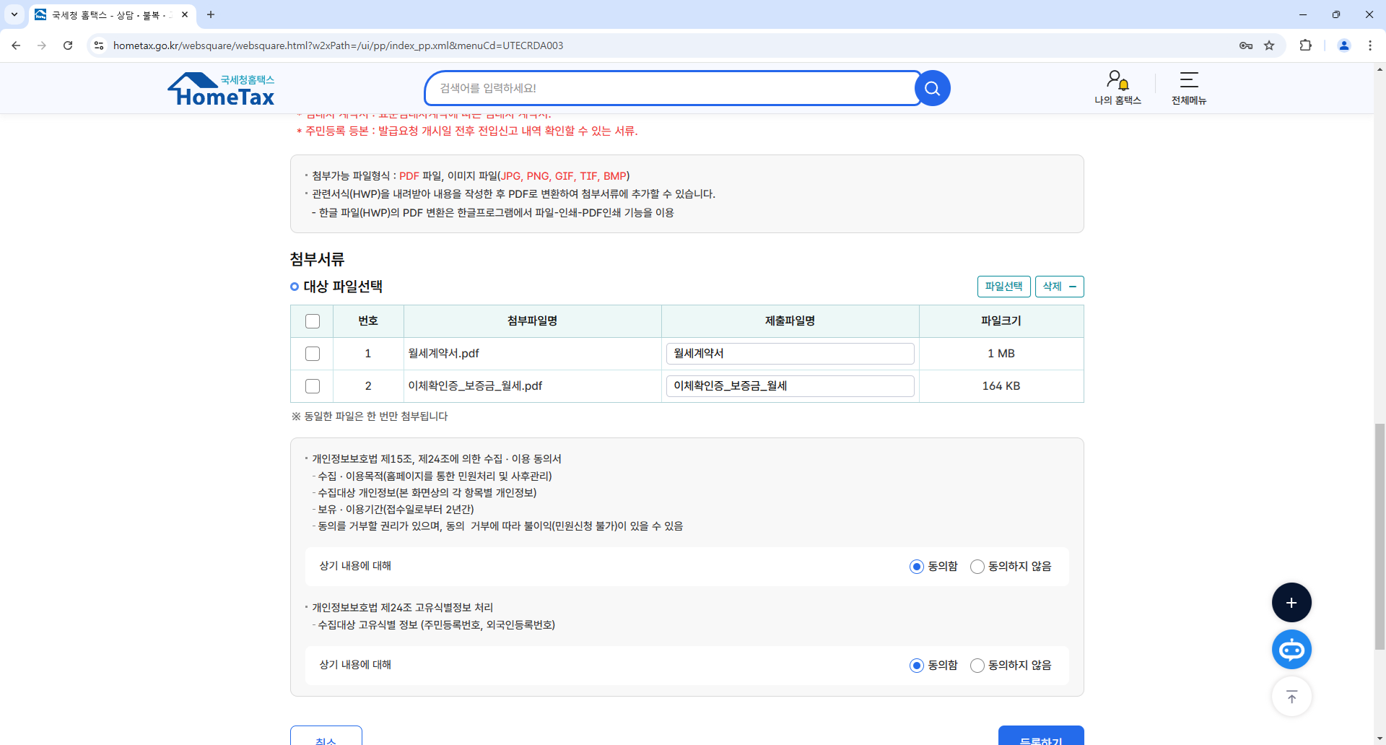Select 동의하지 않음 for 수집·이용 동의서

coord(977,567)
